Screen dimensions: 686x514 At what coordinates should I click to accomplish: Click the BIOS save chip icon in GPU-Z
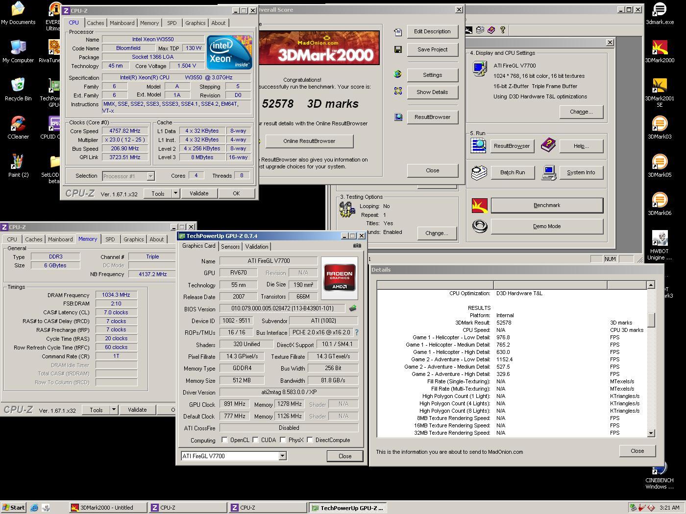click(x=352, y=308)
